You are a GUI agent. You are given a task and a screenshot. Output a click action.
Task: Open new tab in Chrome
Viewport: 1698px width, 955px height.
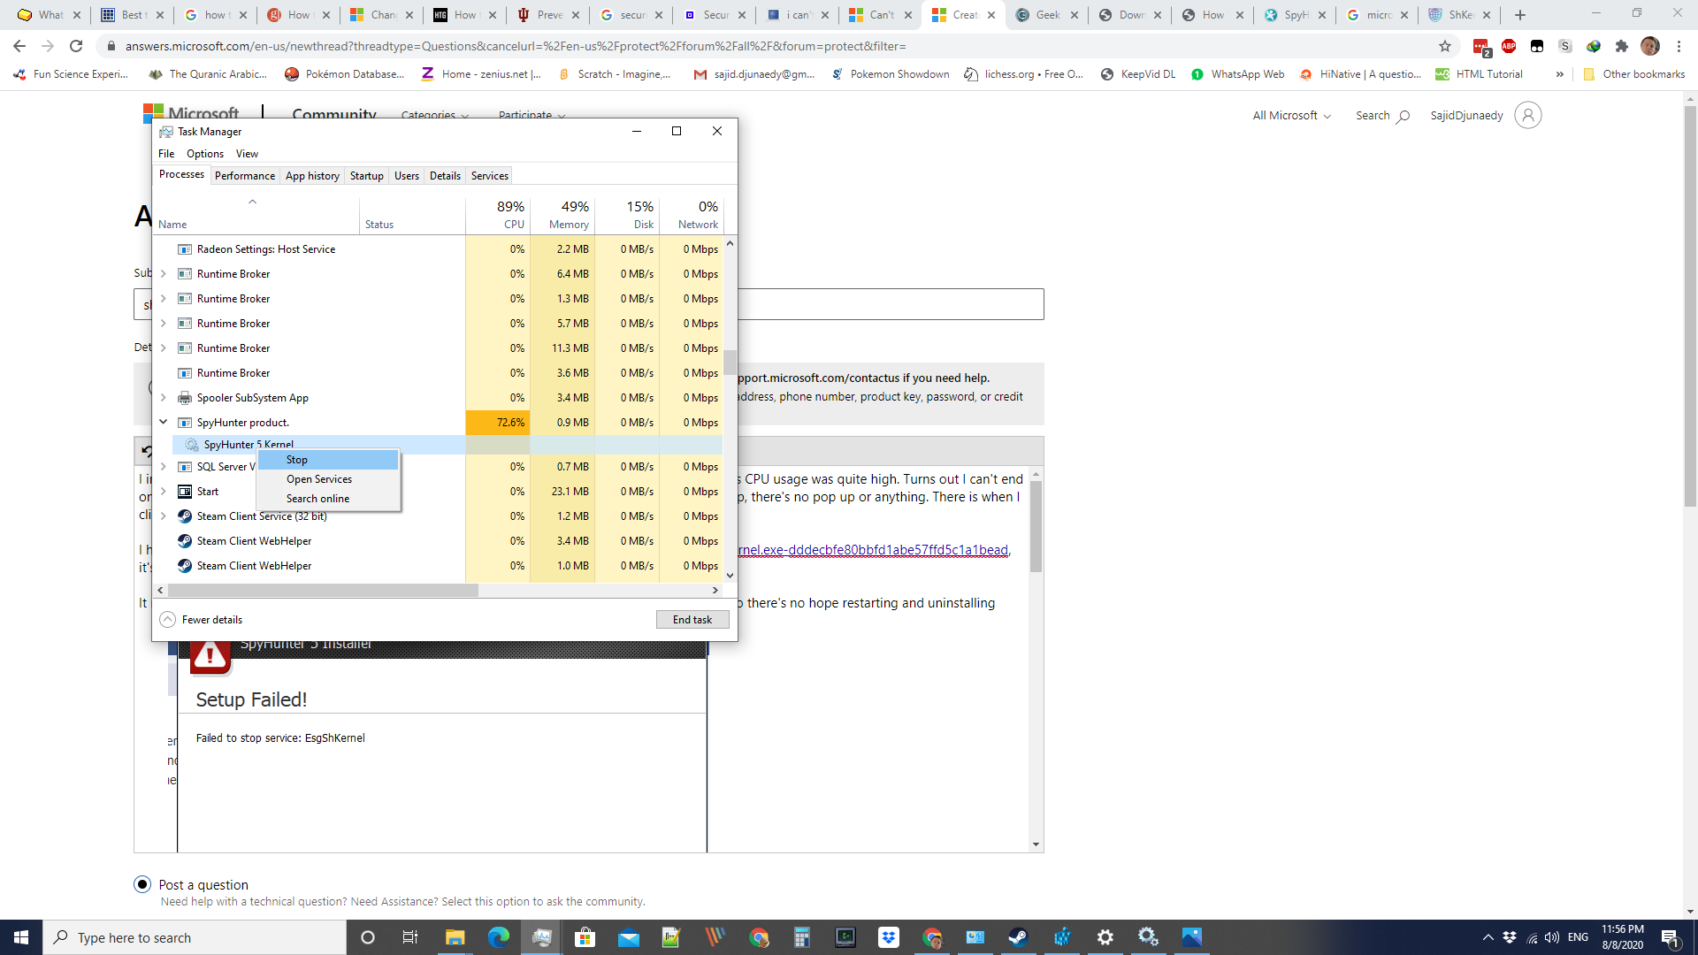[x=1520, y=15]
